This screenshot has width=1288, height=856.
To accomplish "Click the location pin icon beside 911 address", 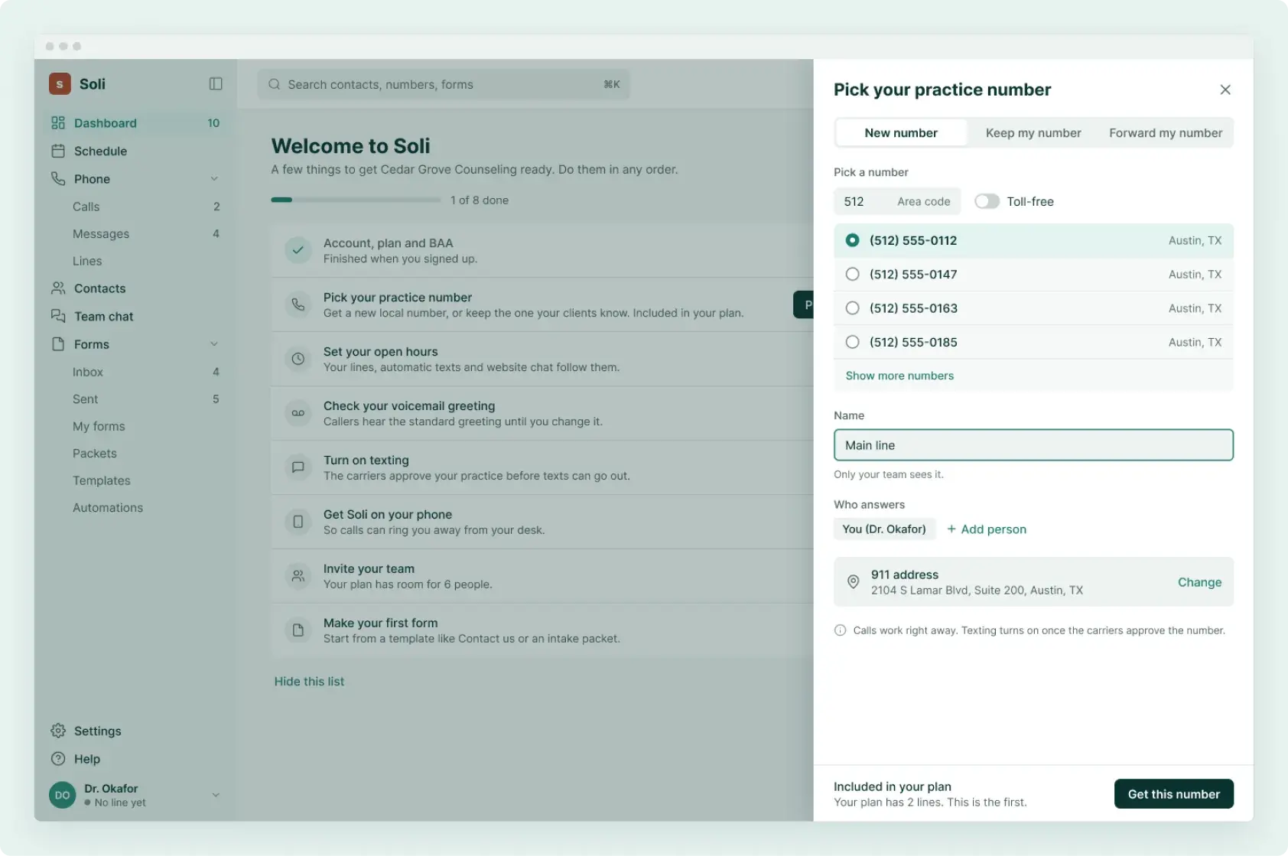I will pos(854,582).
